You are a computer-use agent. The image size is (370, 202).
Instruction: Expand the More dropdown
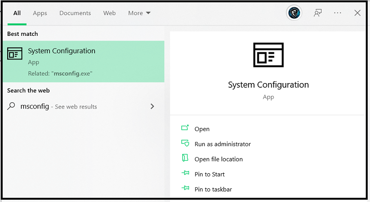(x=139, y=13)
